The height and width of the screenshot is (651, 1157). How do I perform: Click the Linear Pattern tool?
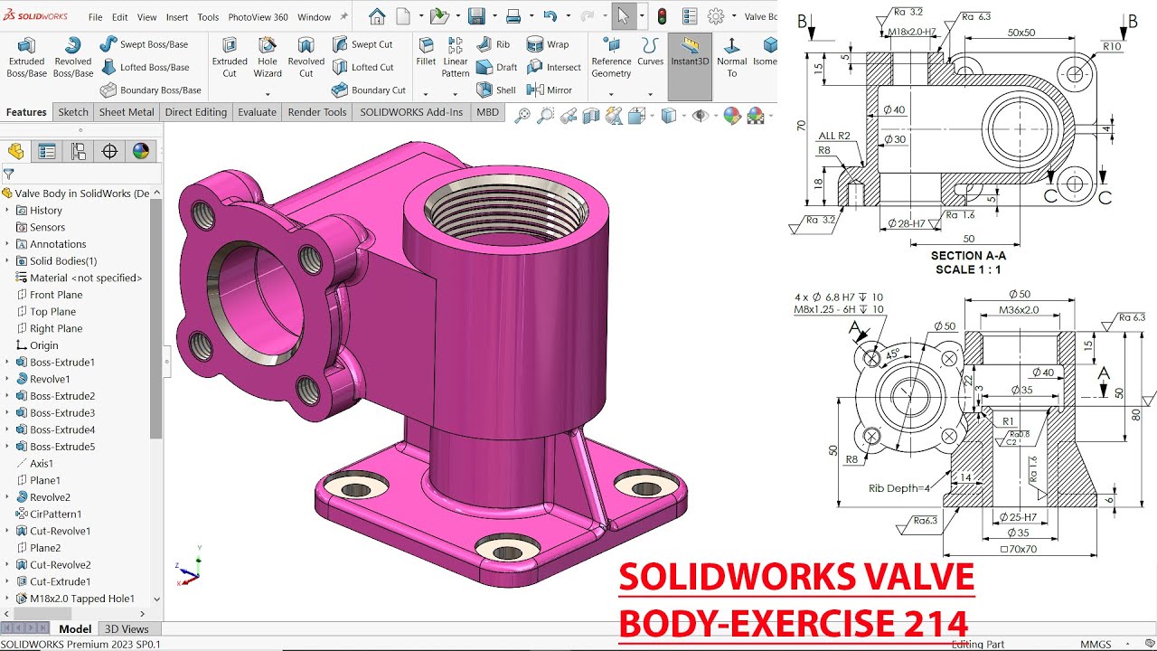click(456, 58)
